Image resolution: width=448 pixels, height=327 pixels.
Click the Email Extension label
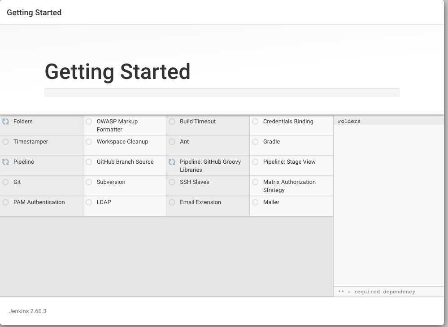[x=200, y=202]
